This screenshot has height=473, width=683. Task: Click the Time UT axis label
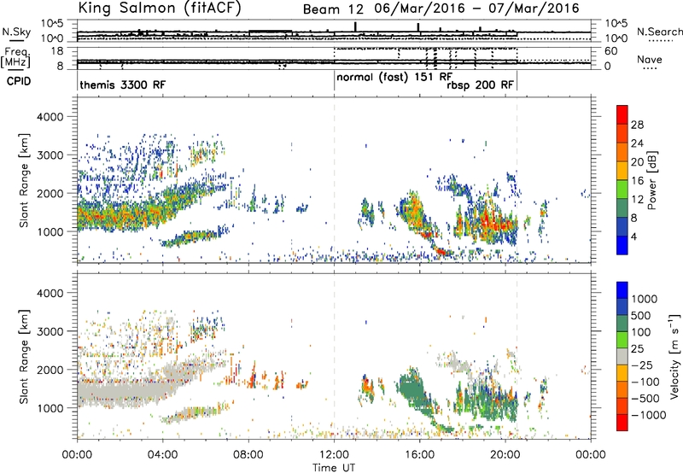334,468
